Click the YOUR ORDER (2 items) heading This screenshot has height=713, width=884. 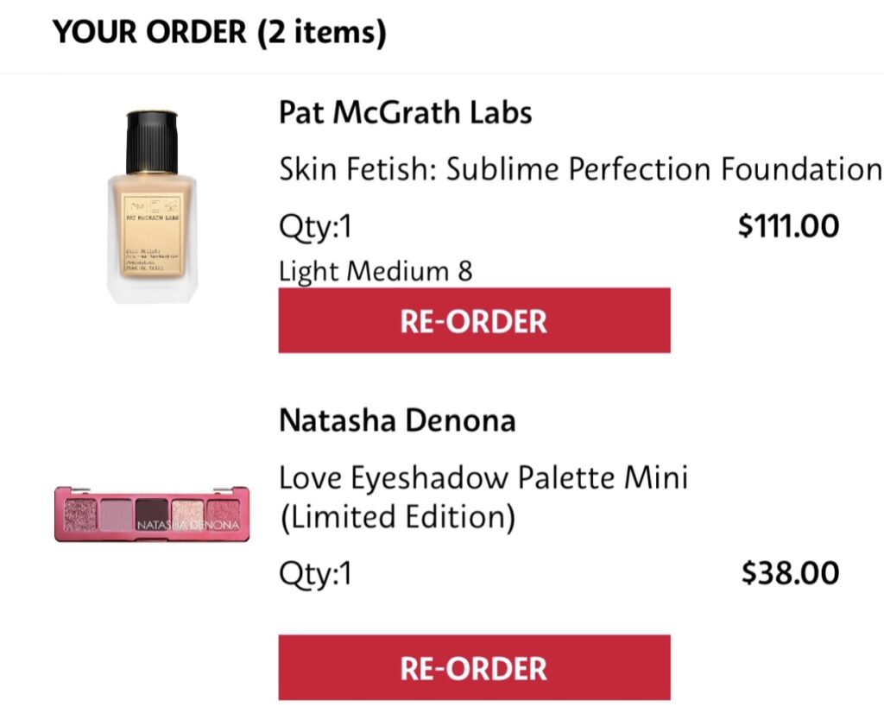click(219, 32)
